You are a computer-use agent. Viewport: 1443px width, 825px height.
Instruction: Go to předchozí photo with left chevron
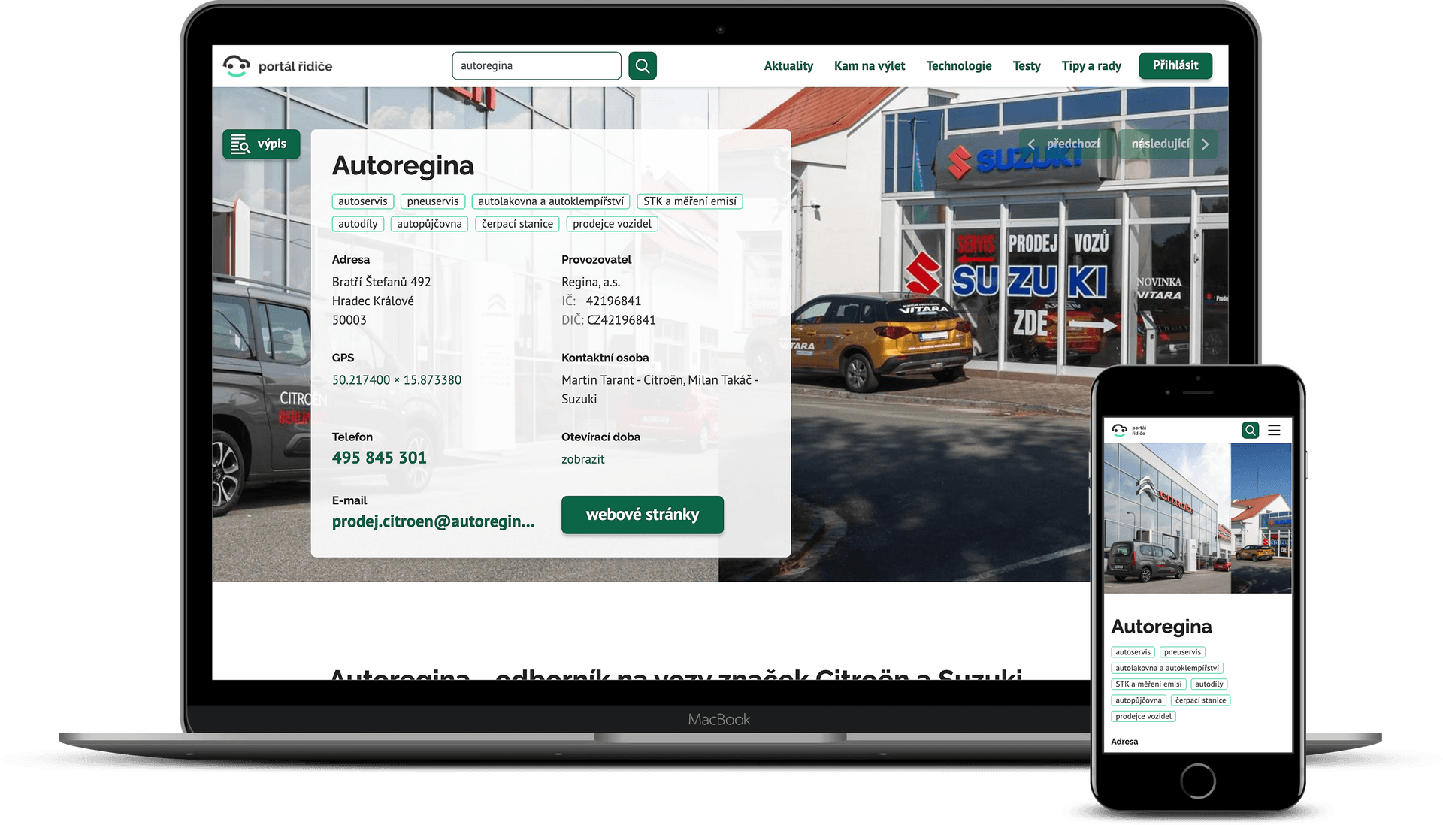[x=1066, y=144]
